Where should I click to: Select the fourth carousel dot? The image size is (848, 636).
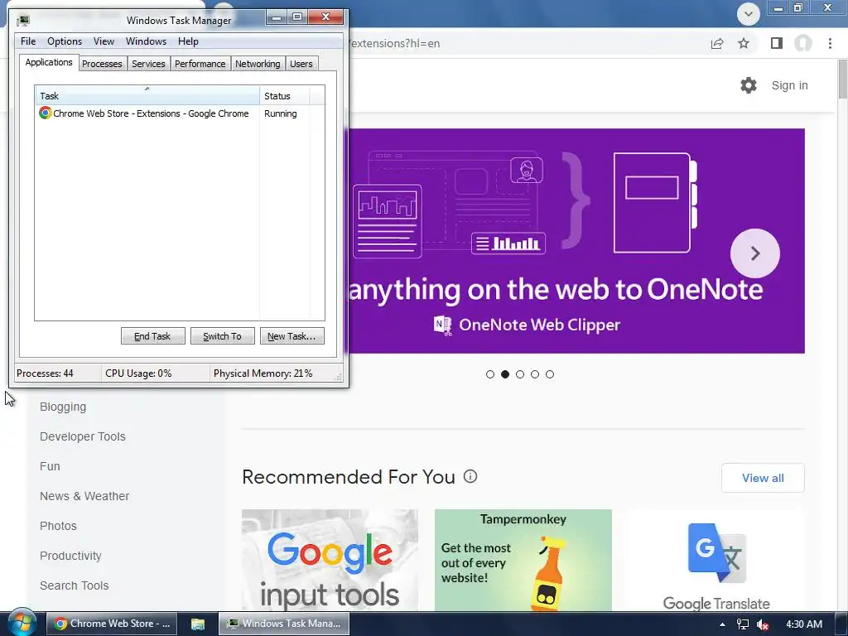pyautogui.click(x=535, y=374)
